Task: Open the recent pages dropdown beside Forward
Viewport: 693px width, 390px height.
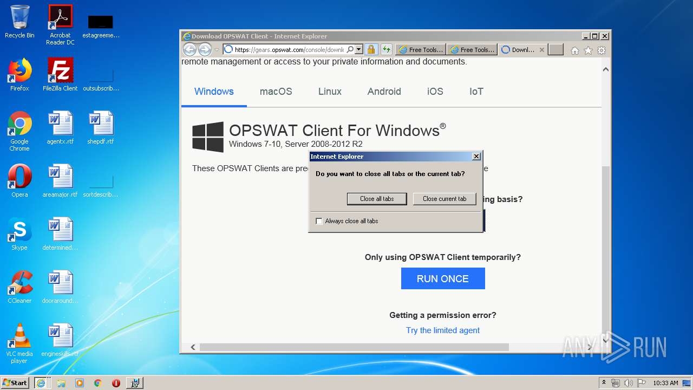Action: point(217,50)
